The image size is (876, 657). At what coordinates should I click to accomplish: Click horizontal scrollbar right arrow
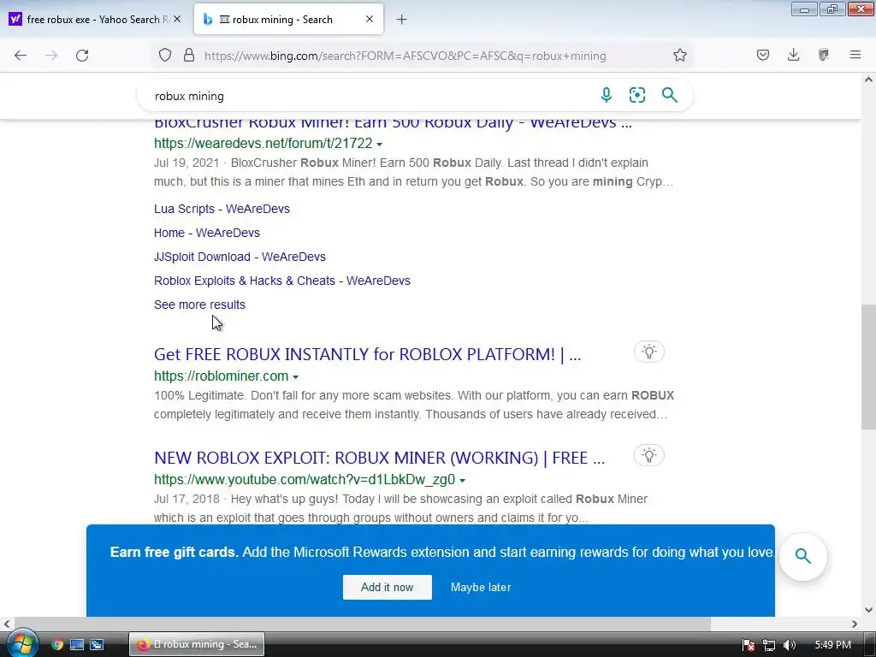[855, 624]
